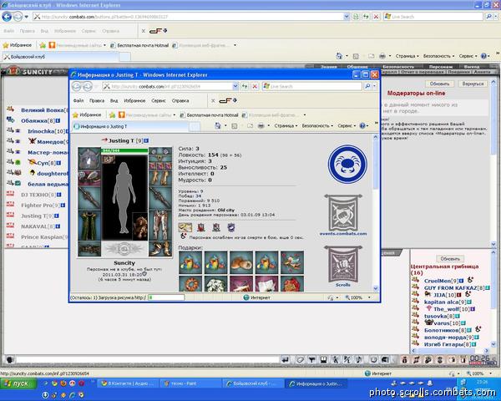
Task: Switch to the В Контакте taskbar button
Action: 128,383
